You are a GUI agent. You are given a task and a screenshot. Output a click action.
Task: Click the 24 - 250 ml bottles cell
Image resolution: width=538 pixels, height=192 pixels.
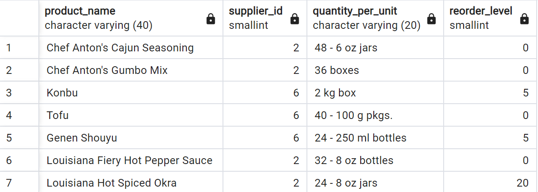(376, 138)
